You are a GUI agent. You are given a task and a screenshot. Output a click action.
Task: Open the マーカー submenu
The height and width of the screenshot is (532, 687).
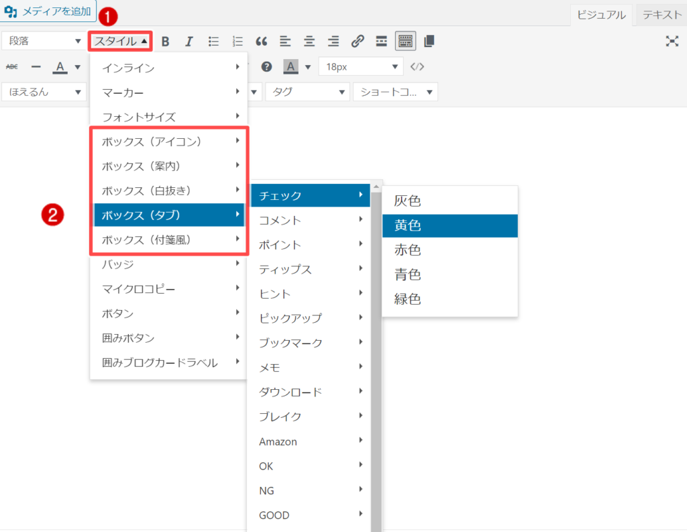pyautogui.click(x=168, y=92)
